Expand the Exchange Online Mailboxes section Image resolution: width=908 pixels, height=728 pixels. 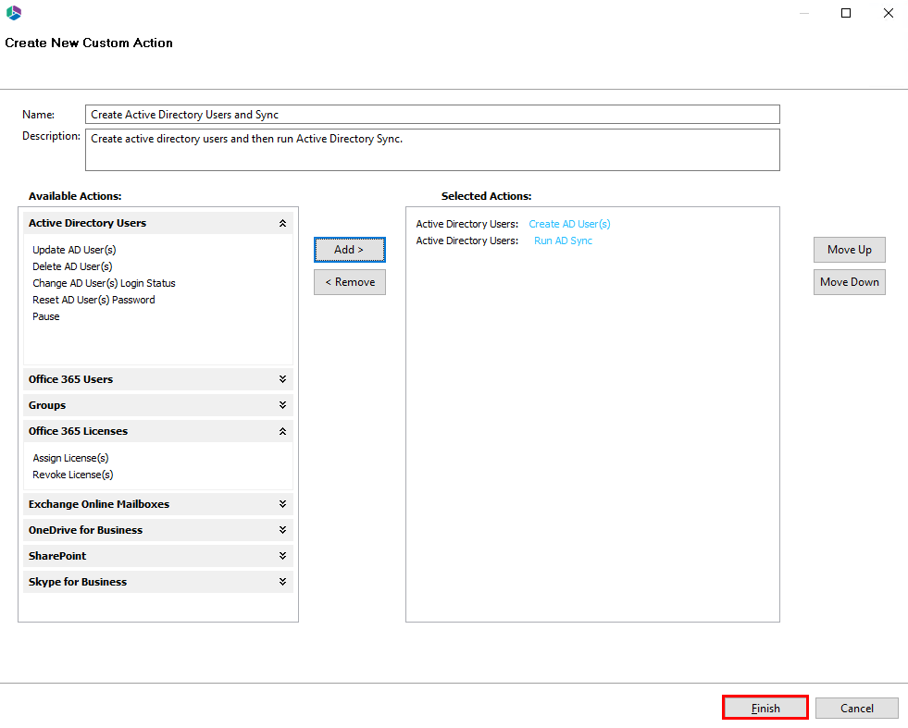tap(284, 504)
